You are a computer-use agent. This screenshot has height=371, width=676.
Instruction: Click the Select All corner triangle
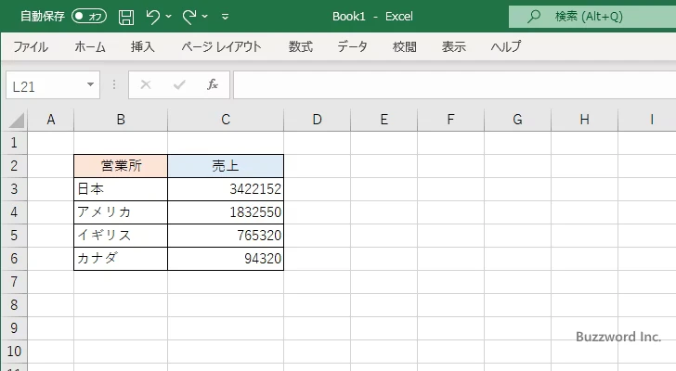(x=16, y=120)
